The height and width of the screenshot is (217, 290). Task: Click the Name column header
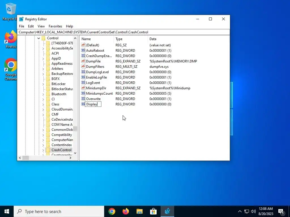tap(97, 39)
